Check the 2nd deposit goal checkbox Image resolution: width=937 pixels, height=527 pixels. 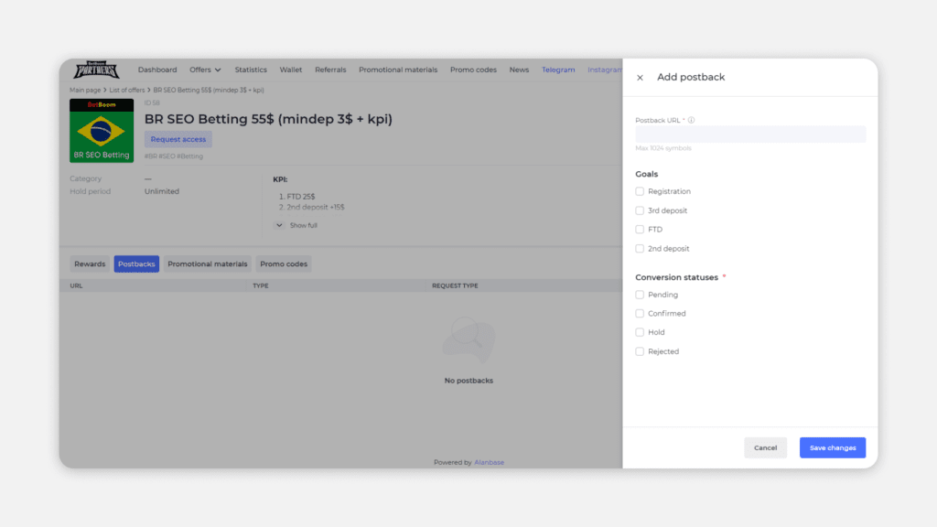(640, 249)
